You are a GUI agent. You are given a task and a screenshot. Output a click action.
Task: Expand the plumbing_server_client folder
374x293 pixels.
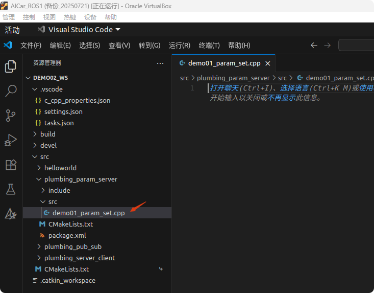click(39, 258)
